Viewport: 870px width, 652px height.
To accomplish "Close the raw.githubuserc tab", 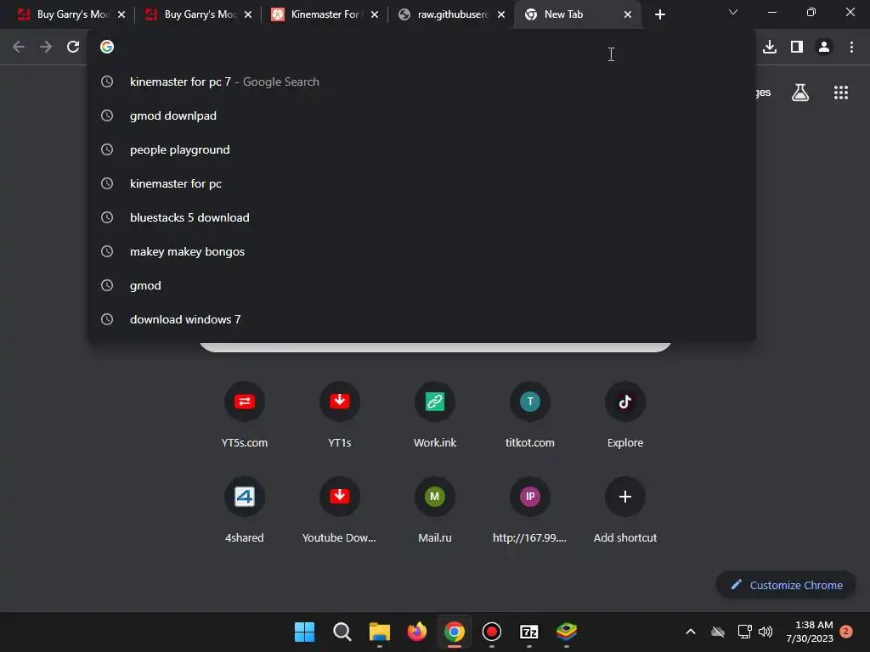I will coord(501,14).
